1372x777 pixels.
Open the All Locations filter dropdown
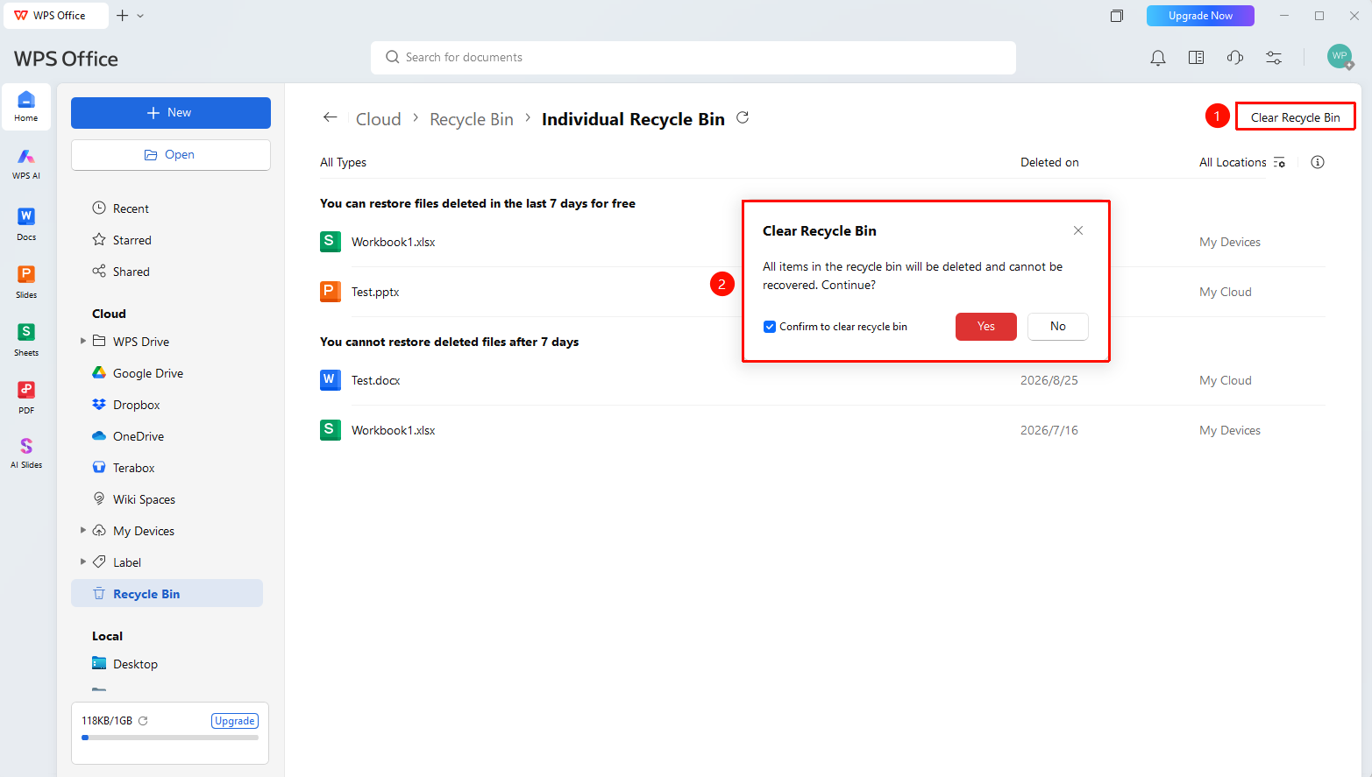[x=1242, y=162]
